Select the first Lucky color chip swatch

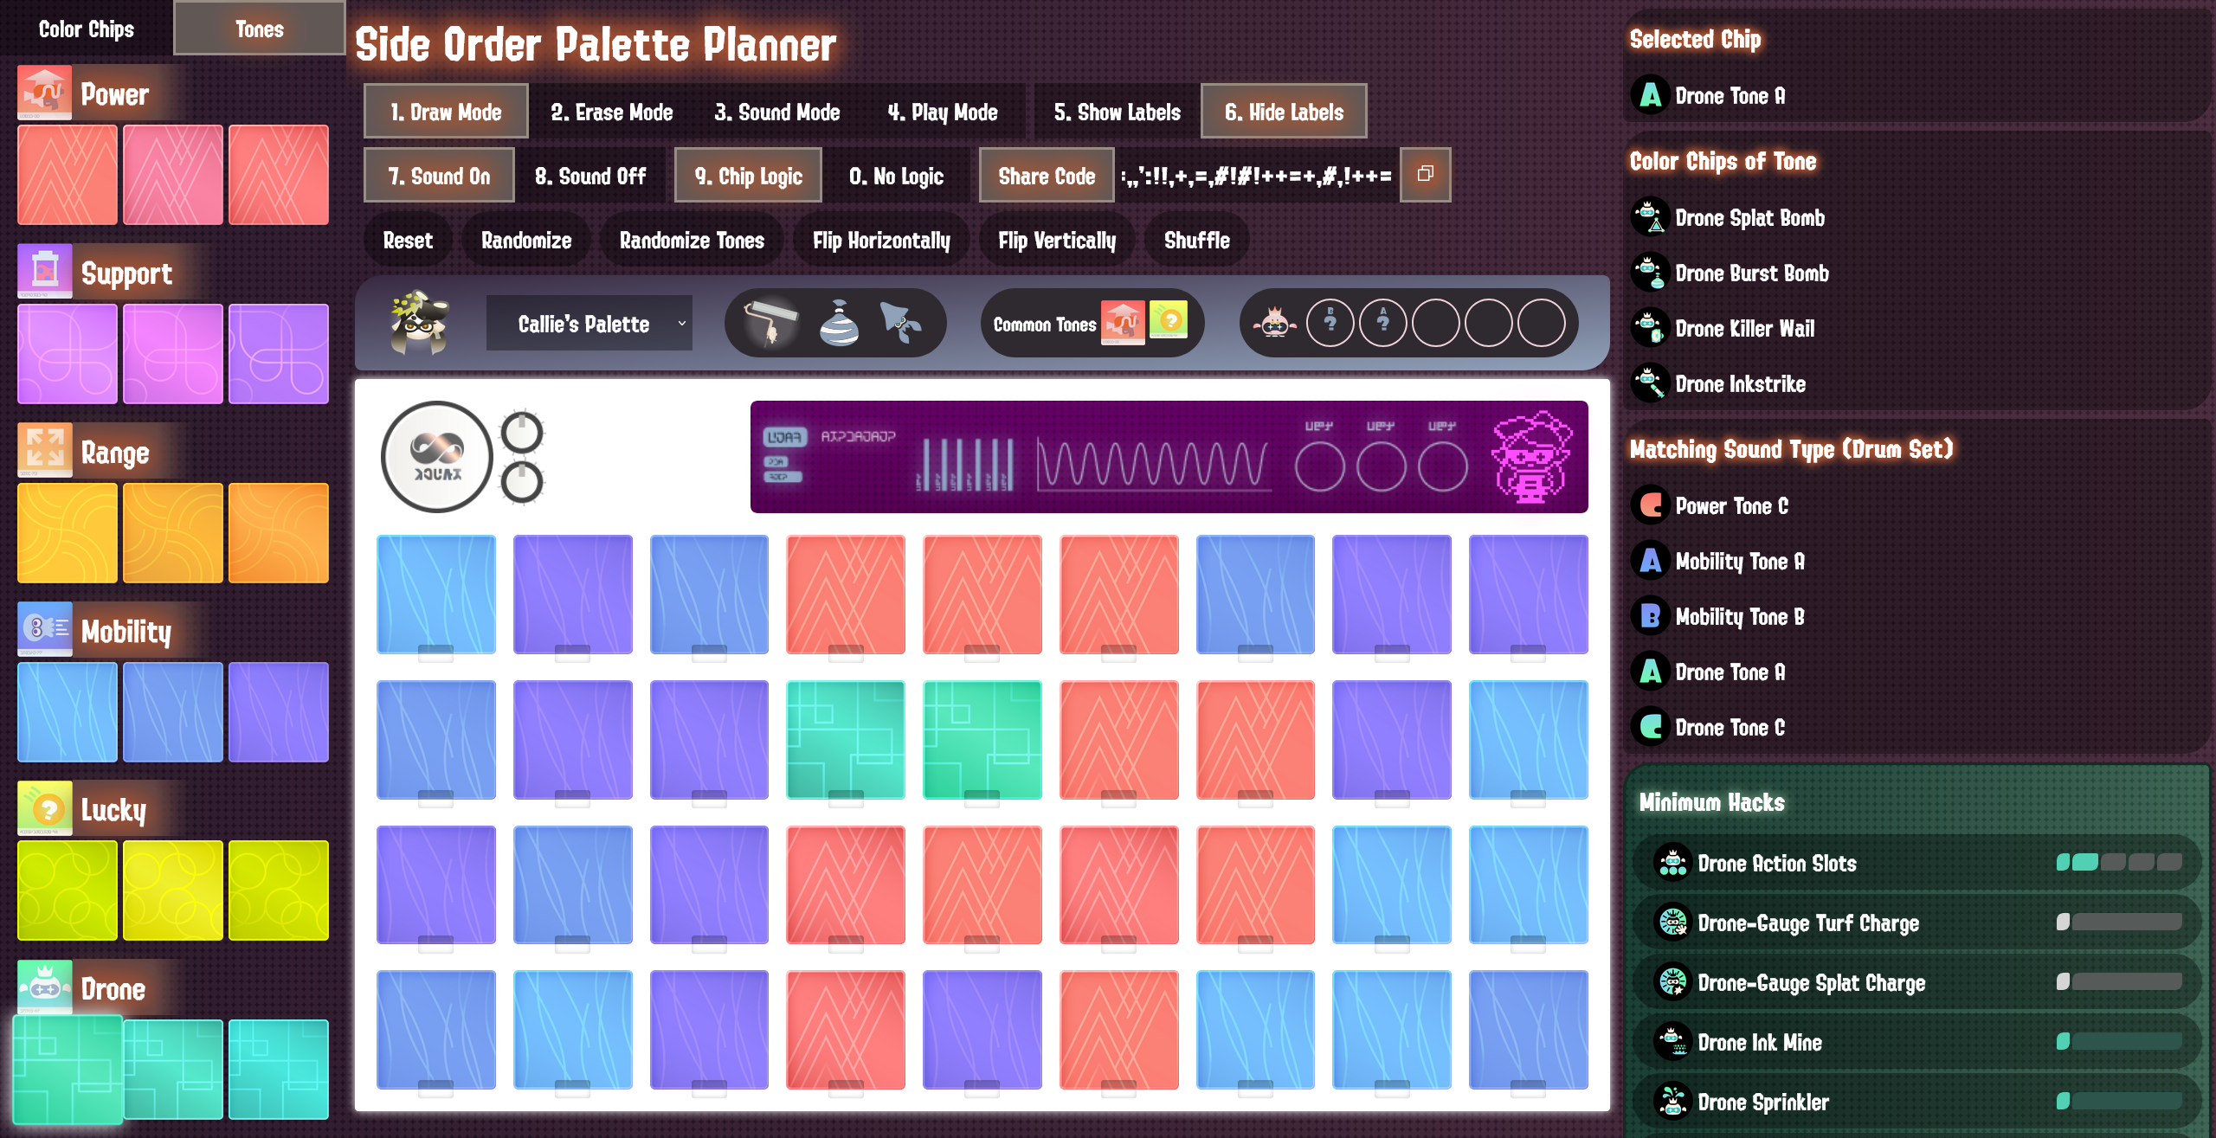68,890
